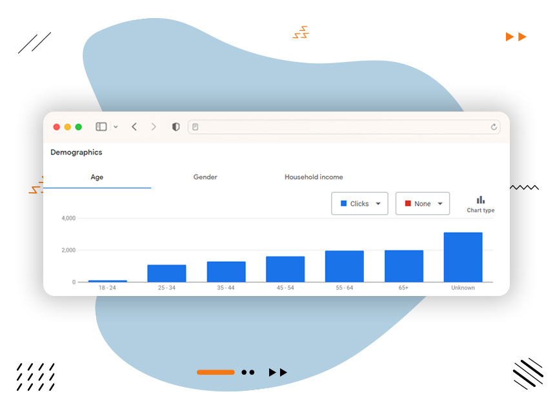
Task: Click the green full-screen window button
Action: pyautogui.click(x=79, y=127)
